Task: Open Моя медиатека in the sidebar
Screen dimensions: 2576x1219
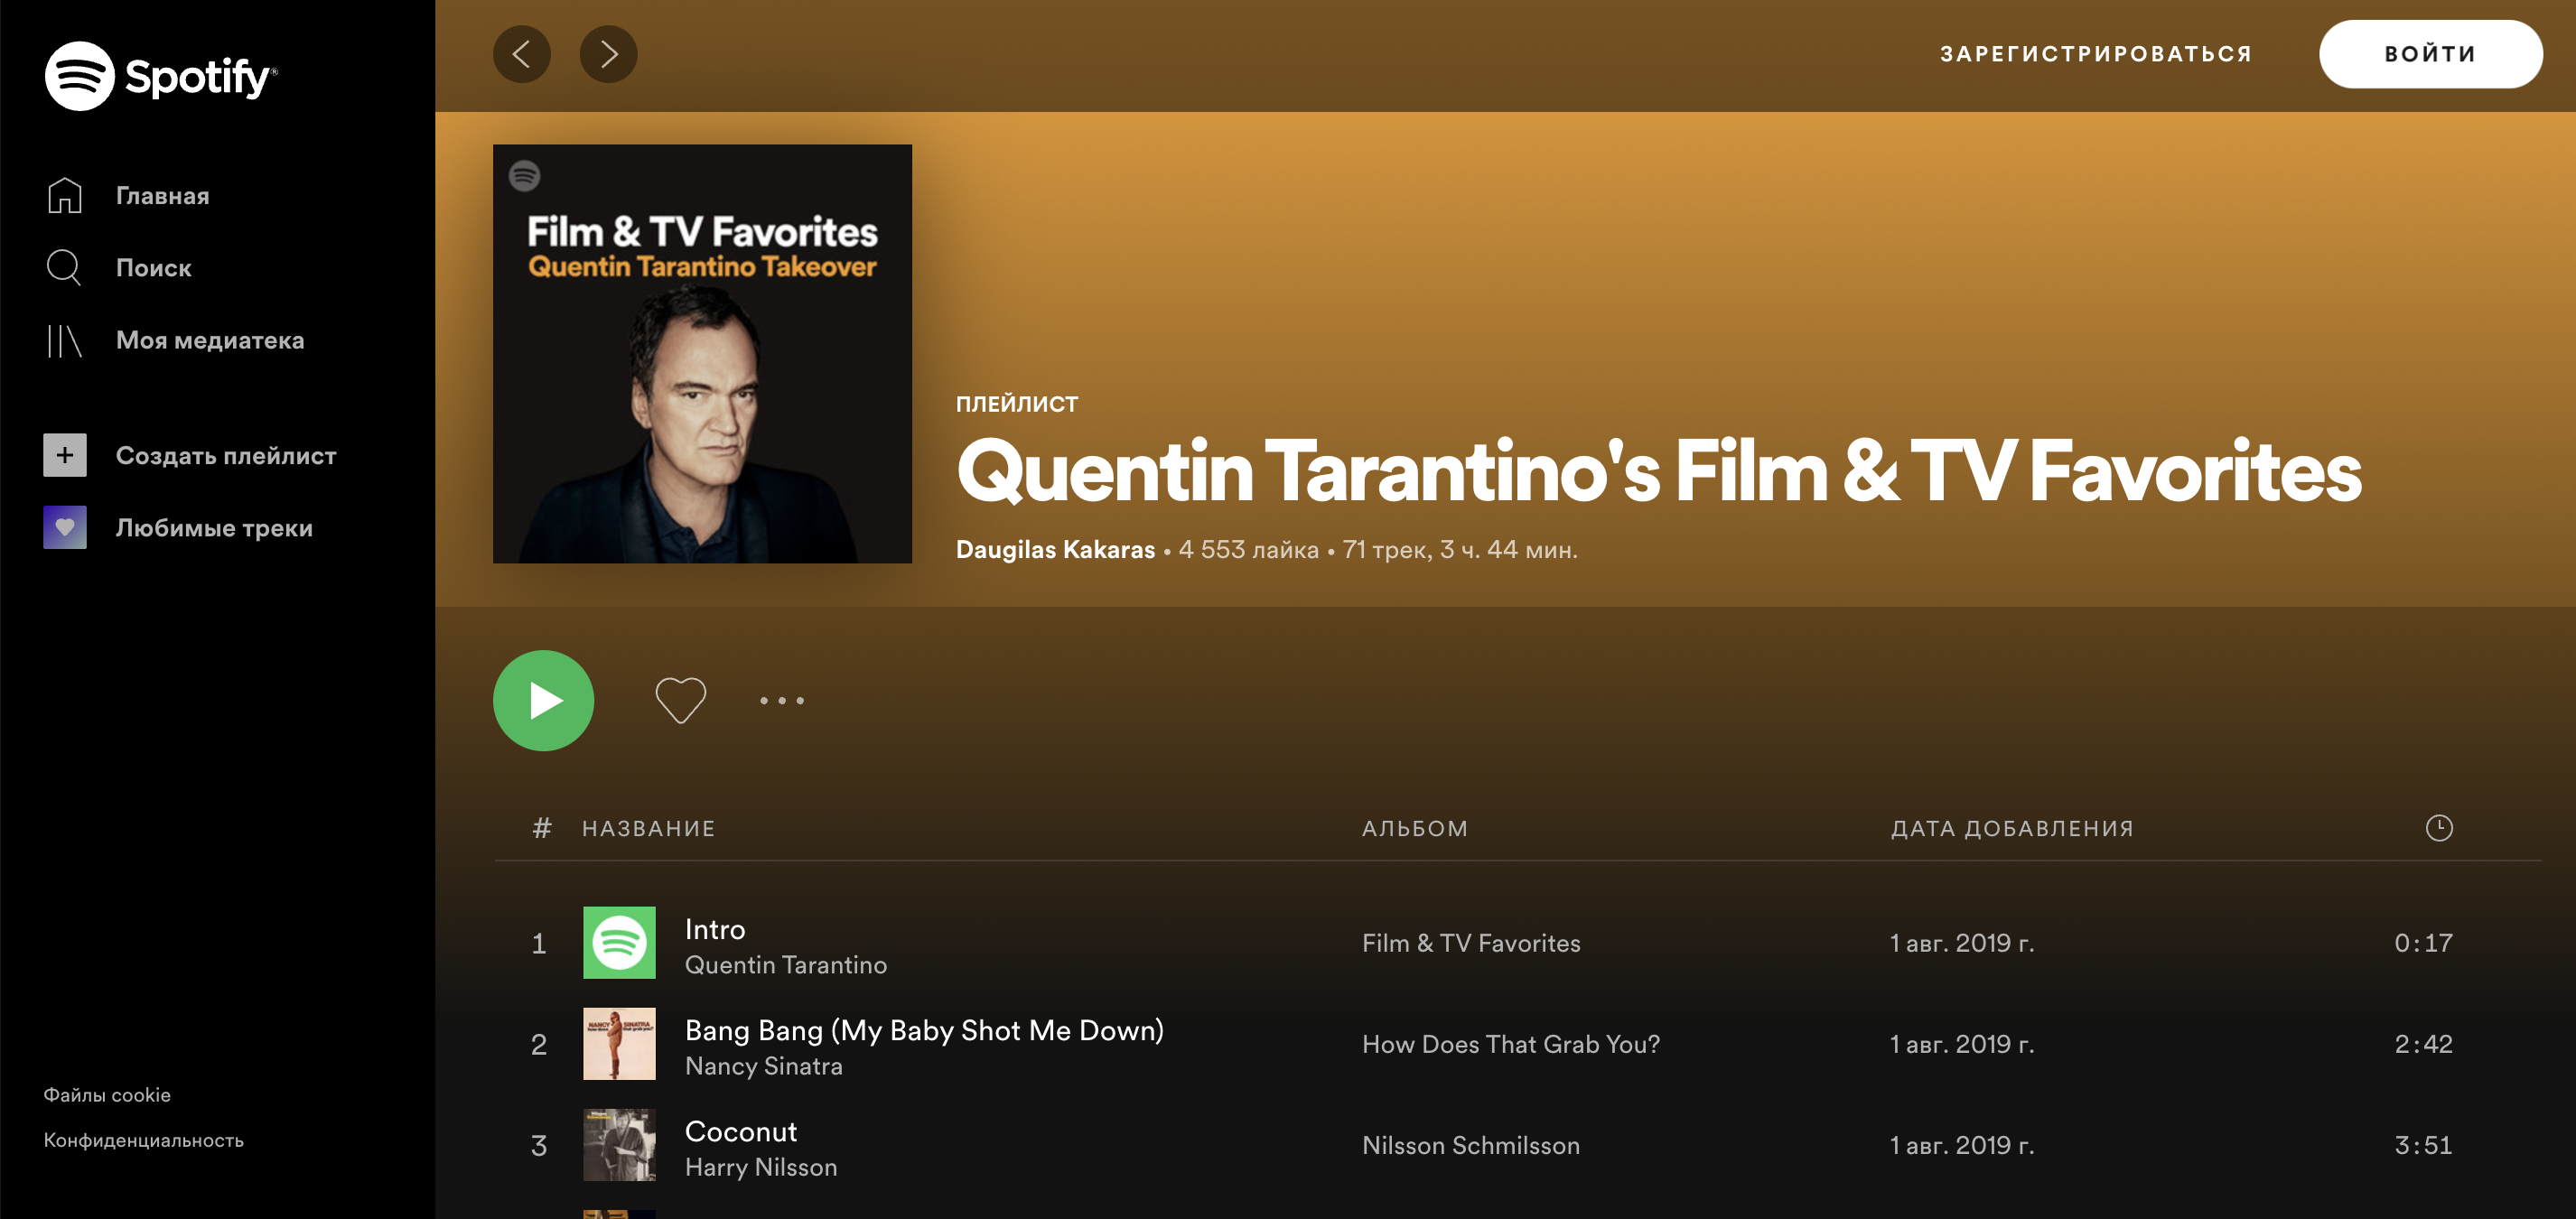Action: tap(210, 340)
